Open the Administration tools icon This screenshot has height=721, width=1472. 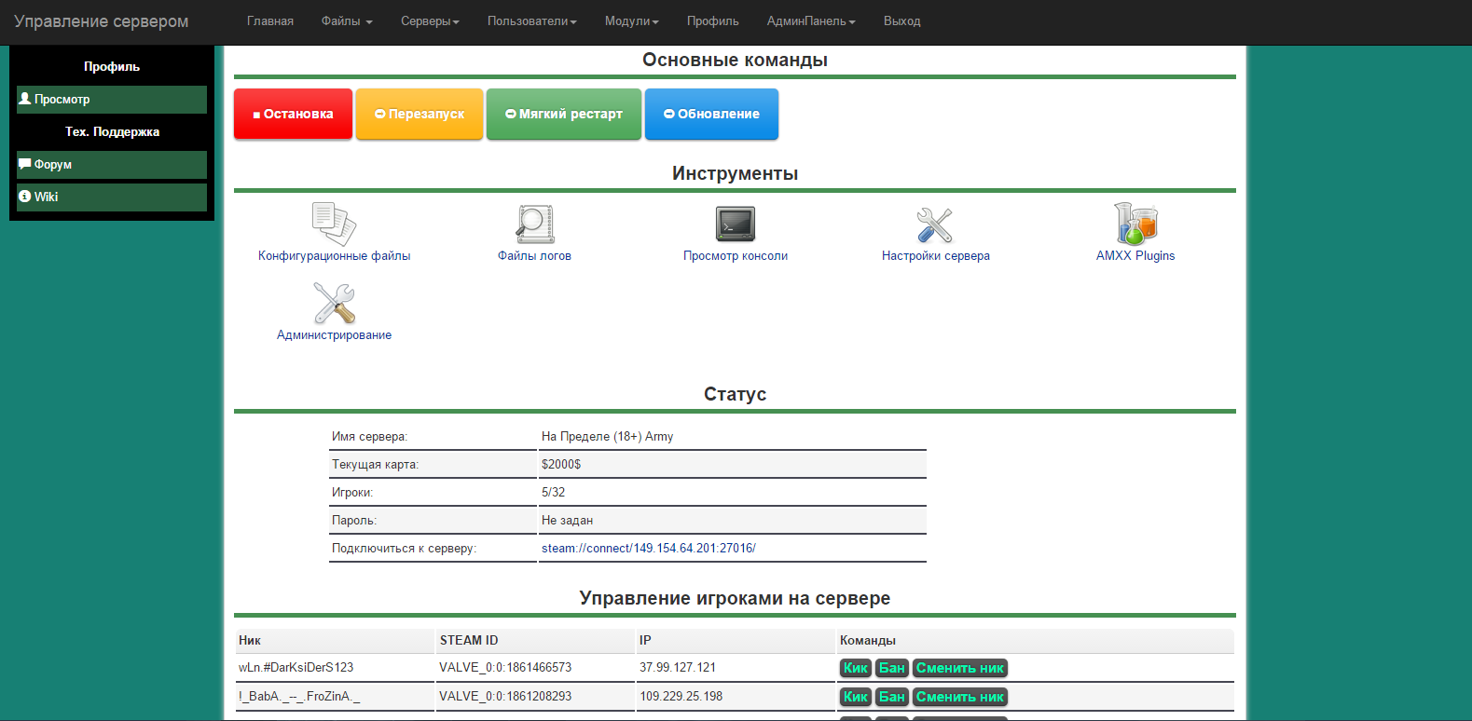click(334, 303)
